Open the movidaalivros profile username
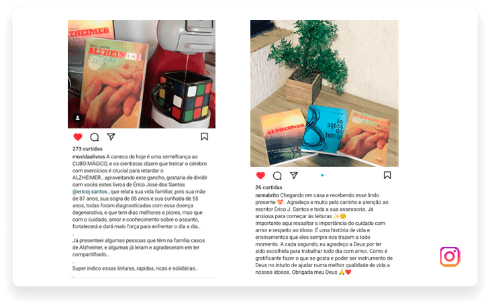The image size is (490, 302). coord(89,156)
